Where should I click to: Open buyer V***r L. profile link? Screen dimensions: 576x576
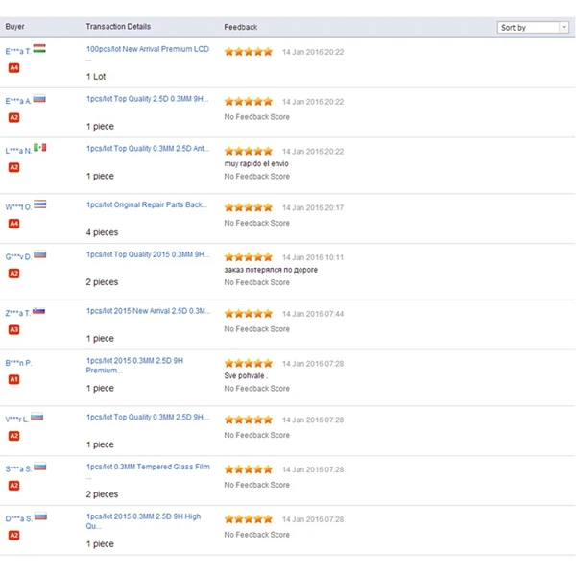pos(16,420)
